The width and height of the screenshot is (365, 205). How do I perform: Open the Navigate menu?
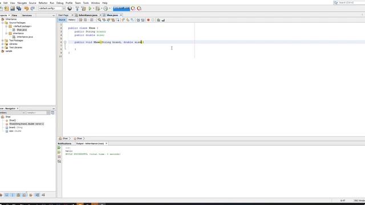22,3
